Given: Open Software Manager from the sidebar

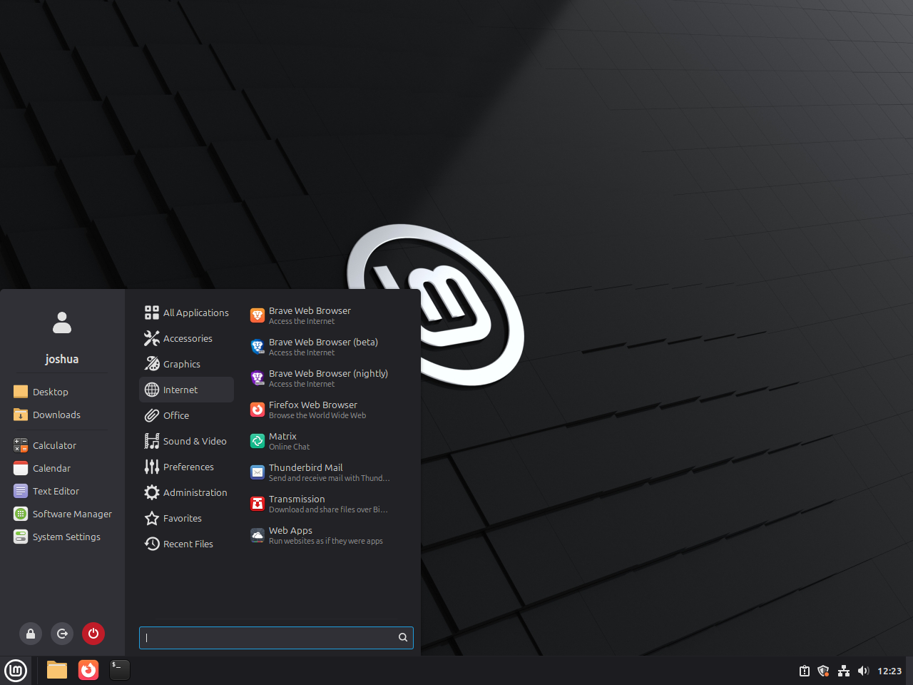Looking at the screenshot, I should coord(72,514).
